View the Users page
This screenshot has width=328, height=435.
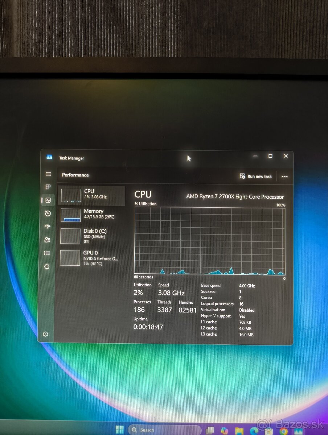tap(48, 240)
